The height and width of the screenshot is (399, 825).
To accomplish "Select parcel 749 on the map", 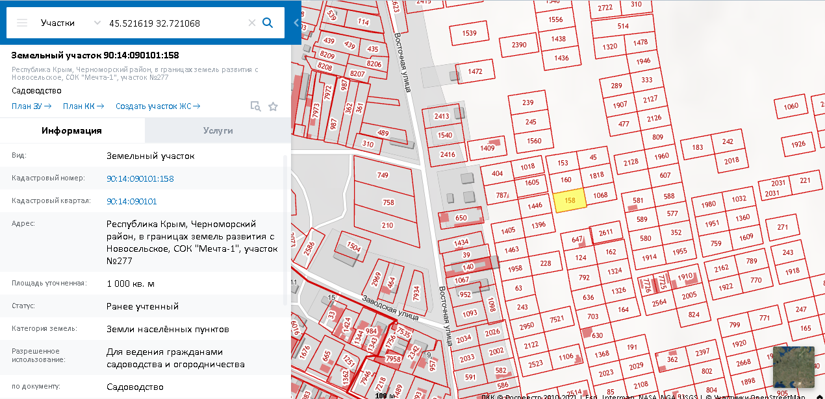I will [x=383, y=175].
